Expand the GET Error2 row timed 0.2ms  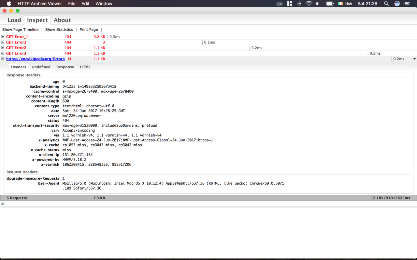point(3,48)
